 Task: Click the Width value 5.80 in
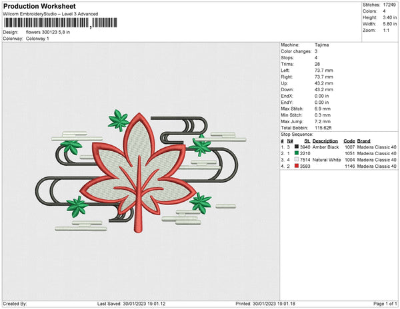pyautogui.click(x=390, y=24)
